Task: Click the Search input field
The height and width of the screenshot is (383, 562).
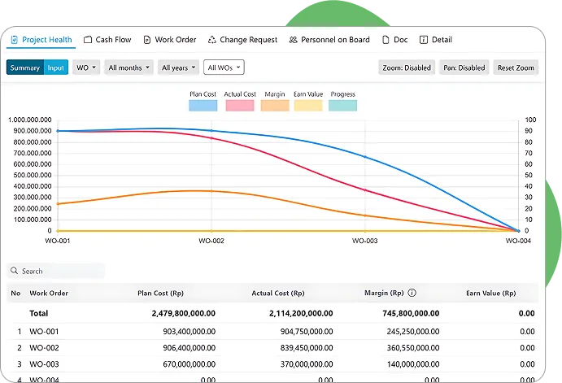Action: click(61, 271)
